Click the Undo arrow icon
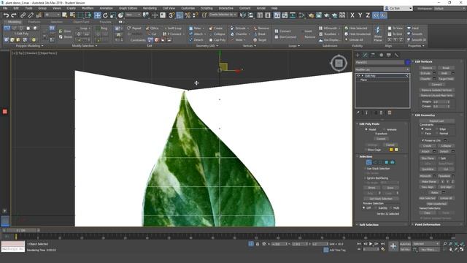The height and width of the screenshot is (263, 467). tap(6, 15)
